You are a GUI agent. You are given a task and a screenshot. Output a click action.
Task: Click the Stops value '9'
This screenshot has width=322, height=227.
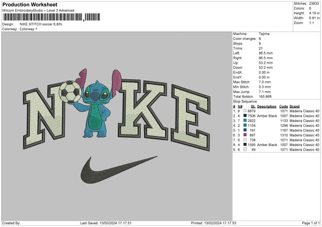pyautogui.click(x=260, y=43)
